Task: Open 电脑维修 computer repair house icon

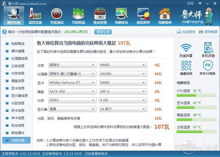Action: tap(165, 16)
